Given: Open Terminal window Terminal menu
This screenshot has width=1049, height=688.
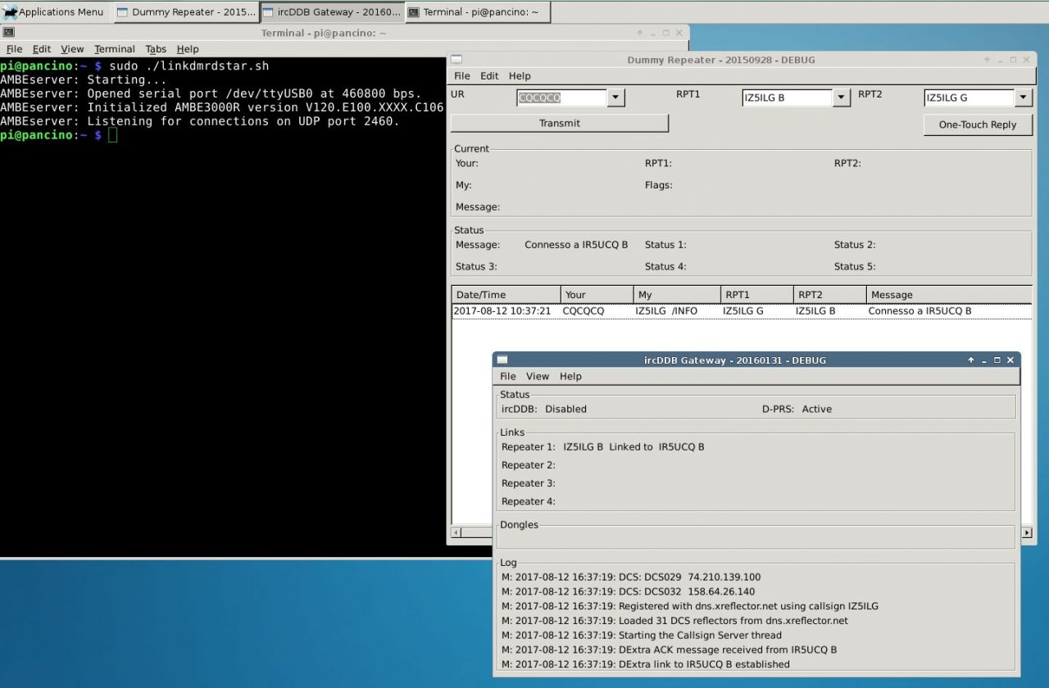Looking at the screenshot, I should (x=114, y=49).
